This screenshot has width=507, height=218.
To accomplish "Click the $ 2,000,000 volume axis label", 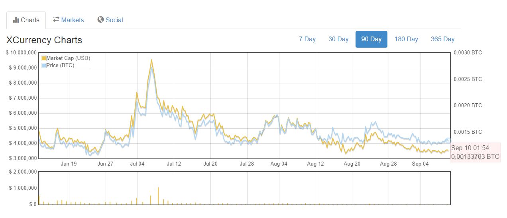I will pyautogui.click(x=23, y=172).
